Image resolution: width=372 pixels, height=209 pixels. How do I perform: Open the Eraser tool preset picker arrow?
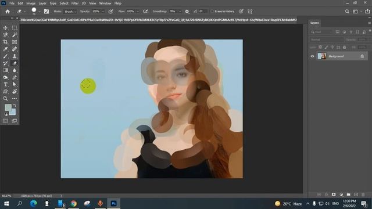tap(24, 12)
